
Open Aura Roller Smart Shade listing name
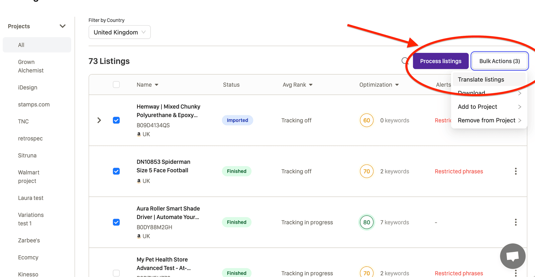[x=168, y=213]
